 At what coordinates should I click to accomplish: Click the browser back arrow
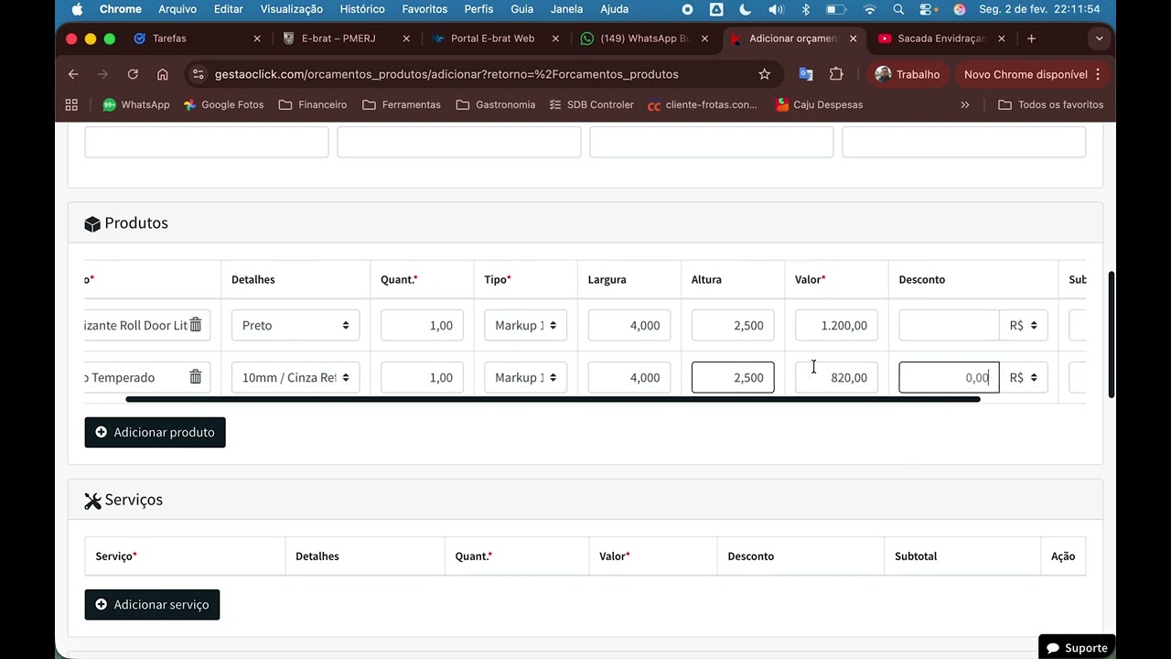point(73,74)
